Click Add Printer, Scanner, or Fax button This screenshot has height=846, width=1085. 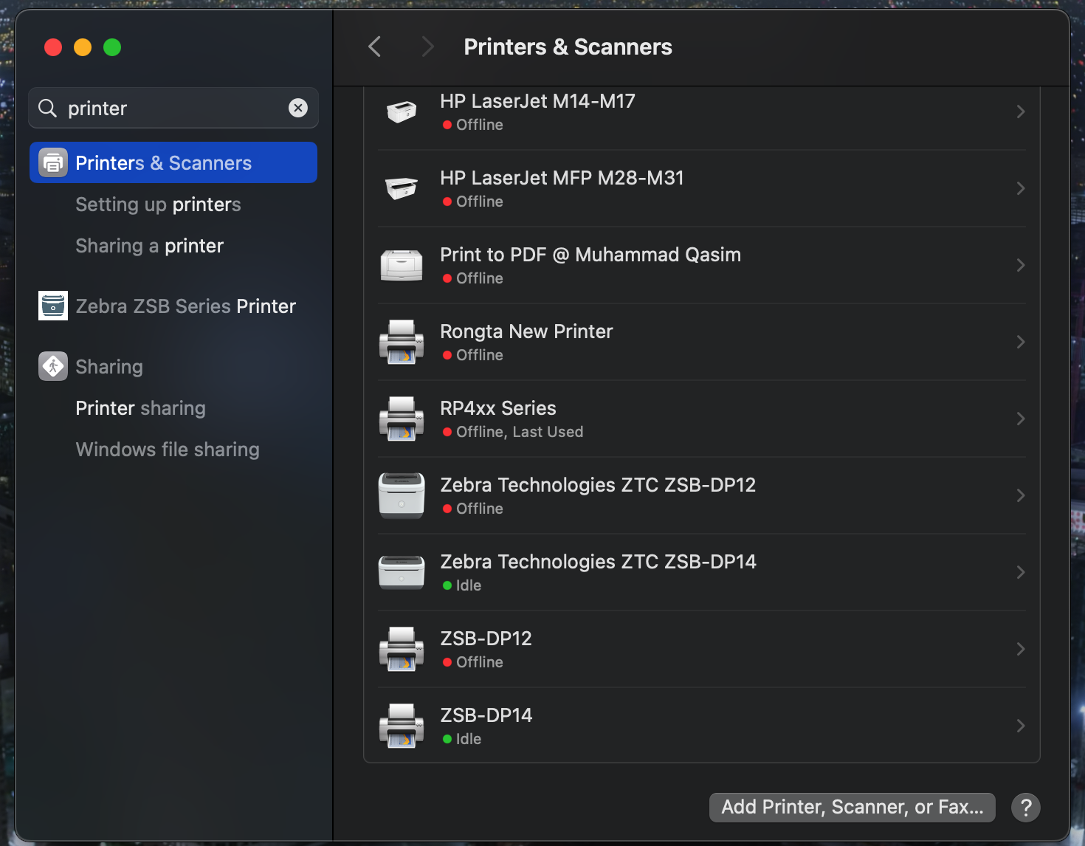[852, 808]
